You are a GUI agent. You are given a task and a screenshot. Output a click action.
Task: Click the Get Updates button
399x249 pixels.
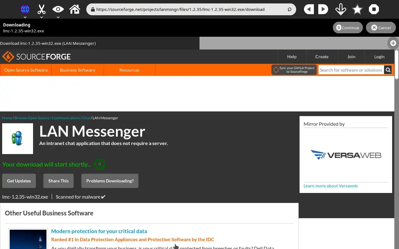(19, 181)
